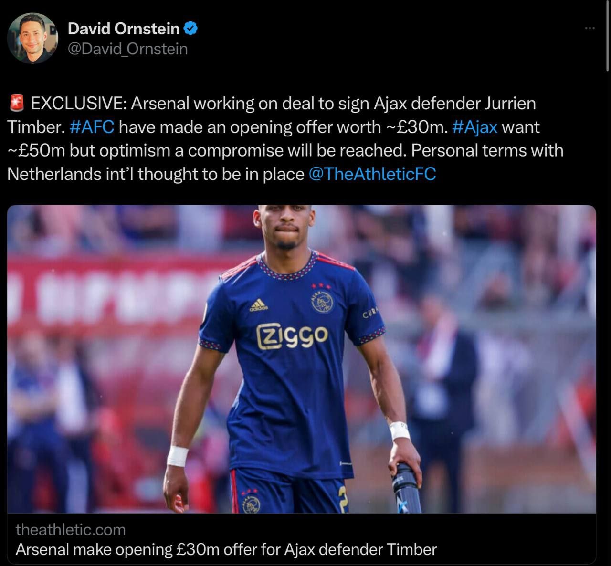
Task: Click the adidas logo on the jersey
Action: point(259,305)
